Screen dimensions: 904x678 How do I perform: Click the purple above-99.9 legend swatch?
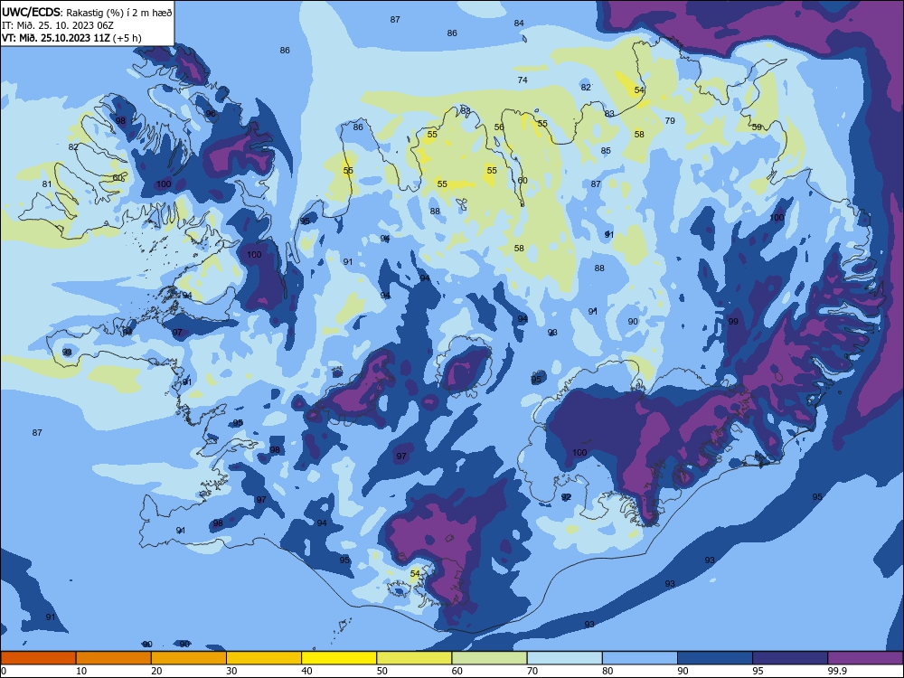[866, 658]
